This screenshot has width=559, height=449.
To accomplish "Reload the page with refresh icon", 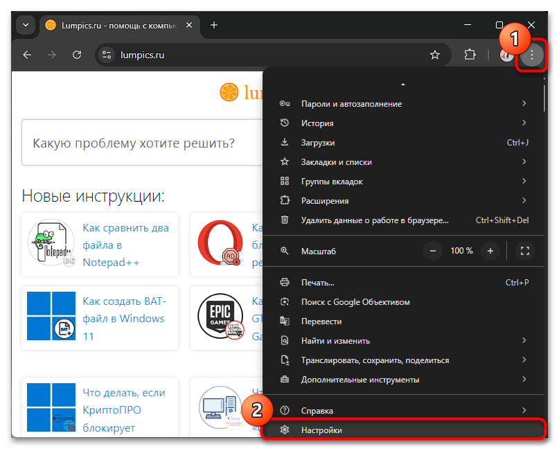I will [77, 55].
